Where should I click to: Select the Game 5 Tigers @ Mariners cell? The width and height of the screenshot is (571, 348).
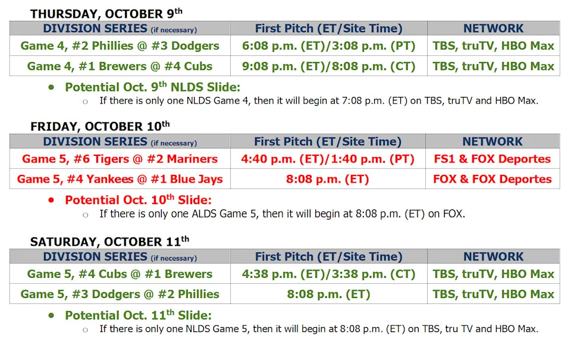coord(120,159)
